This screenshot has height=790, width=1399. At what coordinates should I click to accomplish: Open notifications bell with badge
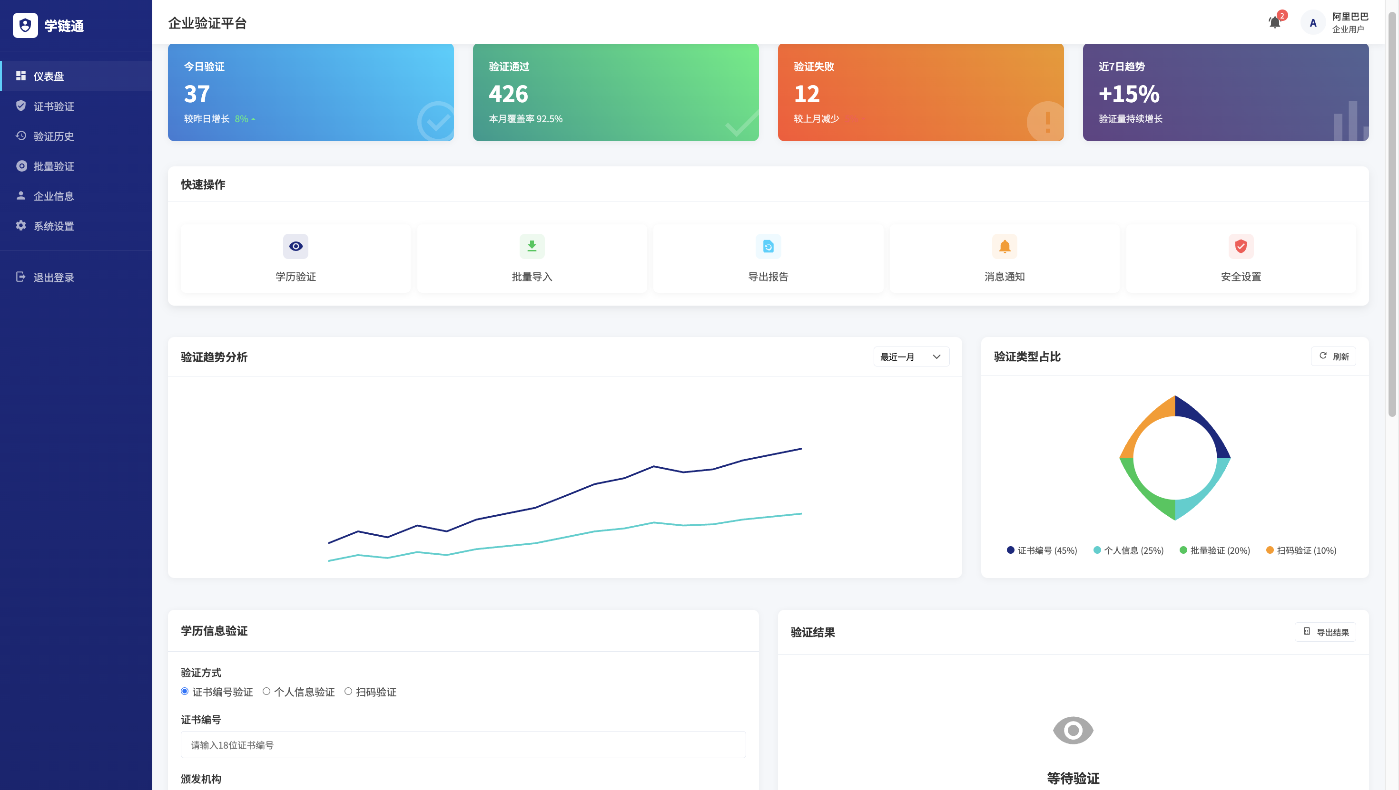[x=1275, y=22]
